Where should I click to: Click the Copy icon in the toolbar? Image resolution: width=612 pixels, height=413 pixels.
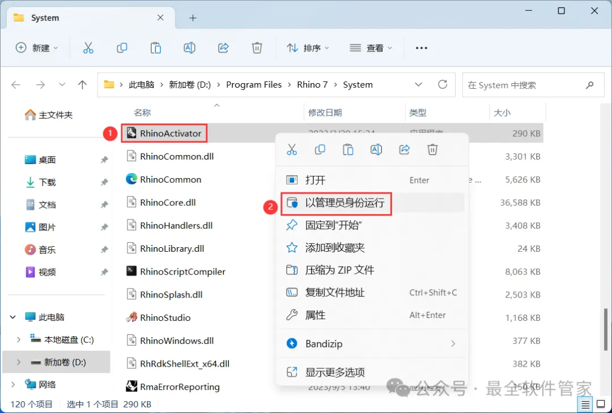122,48
